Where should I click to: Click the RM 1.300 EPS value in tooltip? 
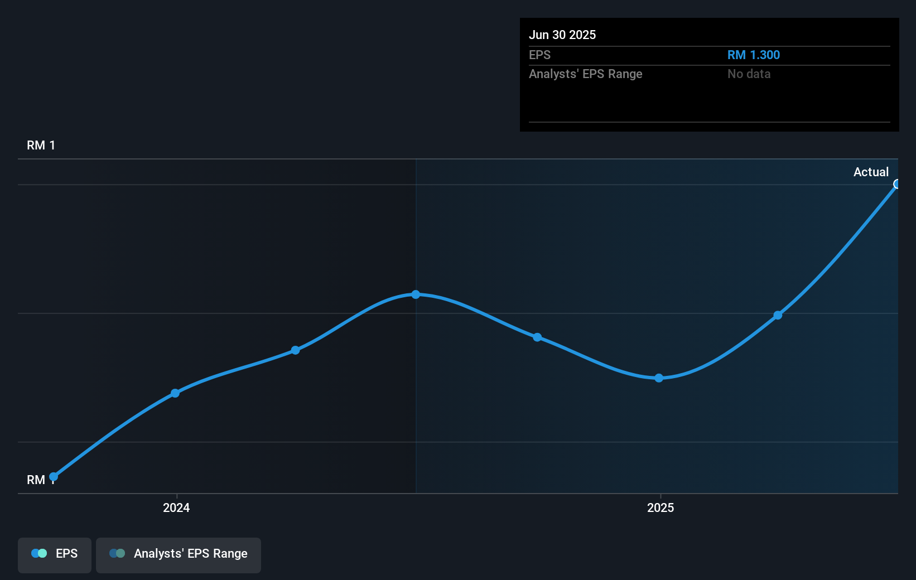754,55
